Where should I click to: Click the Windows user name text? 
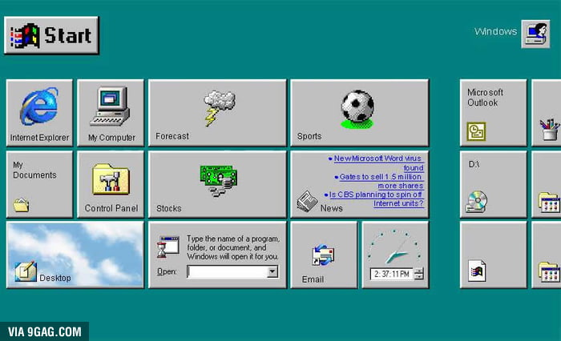495,31
